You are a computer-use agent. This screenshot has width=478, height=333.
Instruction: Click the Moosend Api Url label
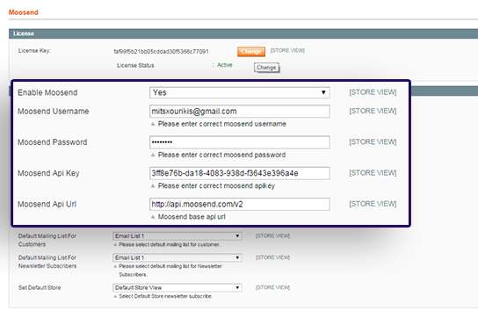click(47, 204)
